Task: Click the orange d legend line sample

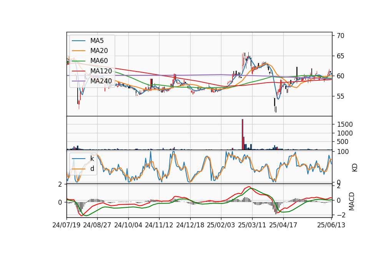Action: 78,169
